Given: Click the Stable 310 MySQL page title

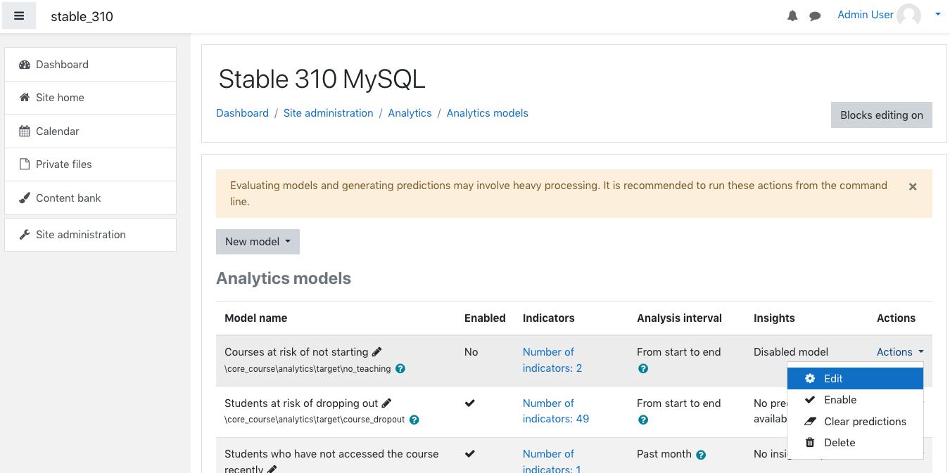Looking at the screenshot, I should tap(322, 79).
